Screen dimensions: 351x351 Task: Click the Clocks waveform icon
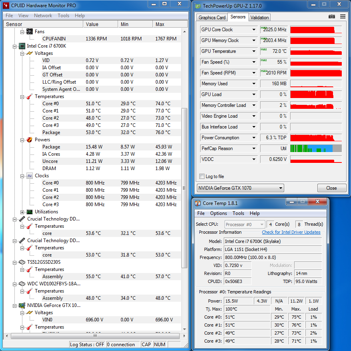coord(30,176)
